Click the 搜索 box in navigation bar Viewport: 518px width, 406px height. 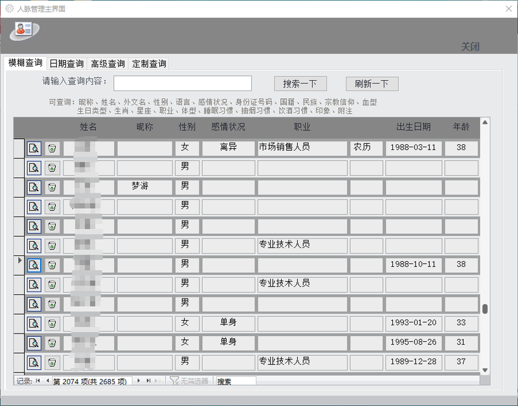point(235,381)
